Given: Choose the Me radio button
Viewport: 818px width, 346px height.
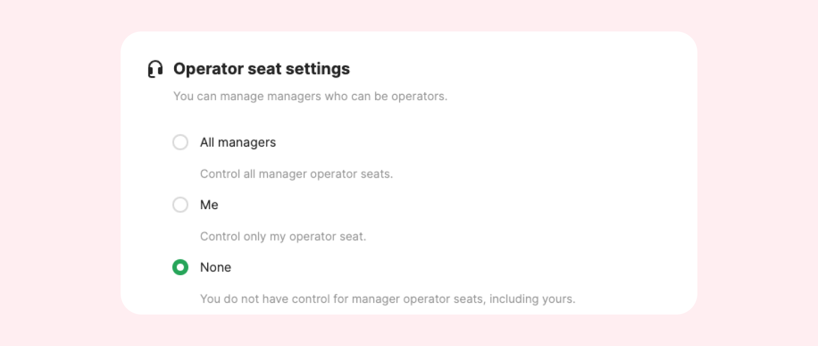Looking at the screenshot, I should [x=180, y=205].
